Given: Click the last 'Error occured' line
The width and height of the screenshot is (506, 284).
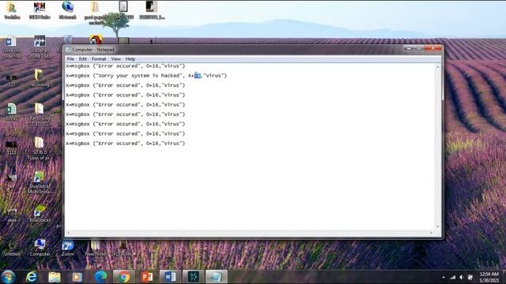Looking at the screenshot, I should click(125, 144).
